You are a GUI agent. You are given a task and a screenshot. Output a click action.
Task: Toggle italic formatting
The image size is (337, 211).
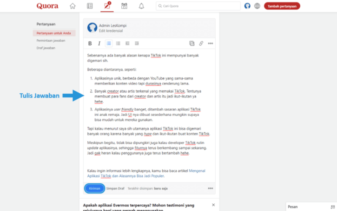click(99, 43)
